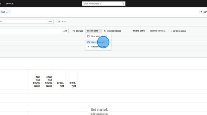Click the Create metric set plus icon

88,47
